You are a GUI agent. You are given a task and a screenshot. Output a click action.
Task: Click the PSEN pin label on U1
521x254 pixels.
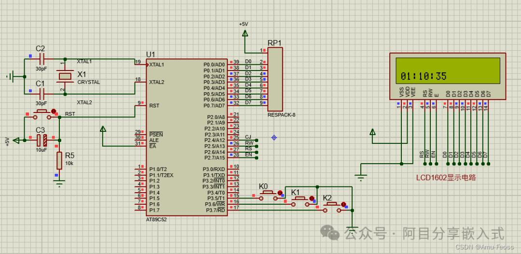coord(156,135)
